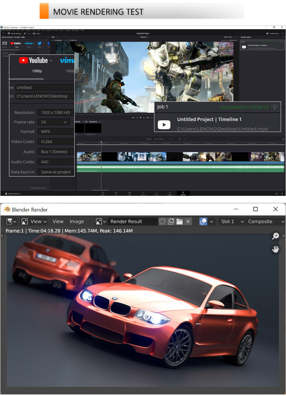
Task: Click the home icon in DaVinci bottom bar
Action: click(x=277, y=193)
